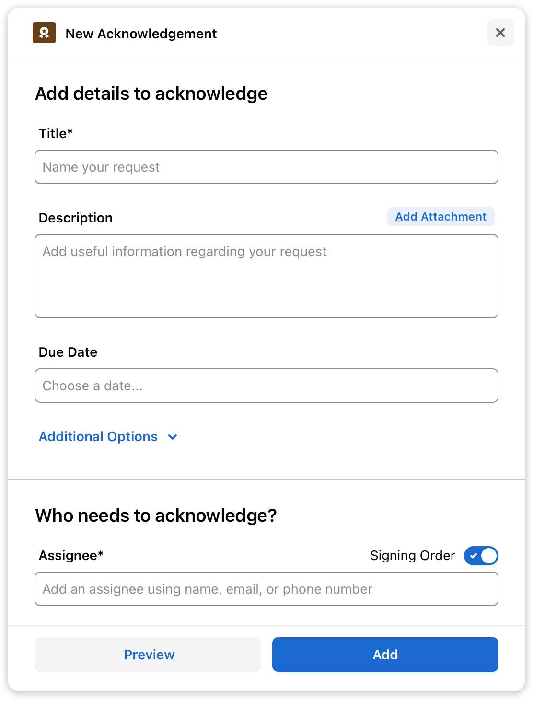The height and width of the screenshot is (702, 533).
Task: Click the award icon beside New Acknowledgement
Action: (x=45, y=33)
